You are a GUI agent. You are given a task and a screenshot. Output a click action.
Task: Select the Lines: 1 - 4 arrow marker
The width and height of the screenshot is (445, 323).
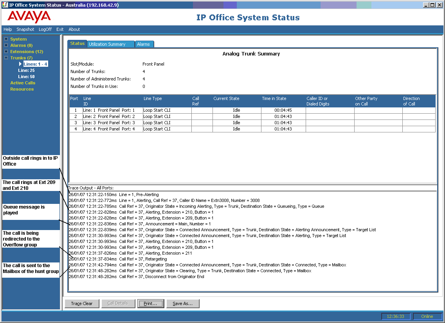(x=20, y=64)
